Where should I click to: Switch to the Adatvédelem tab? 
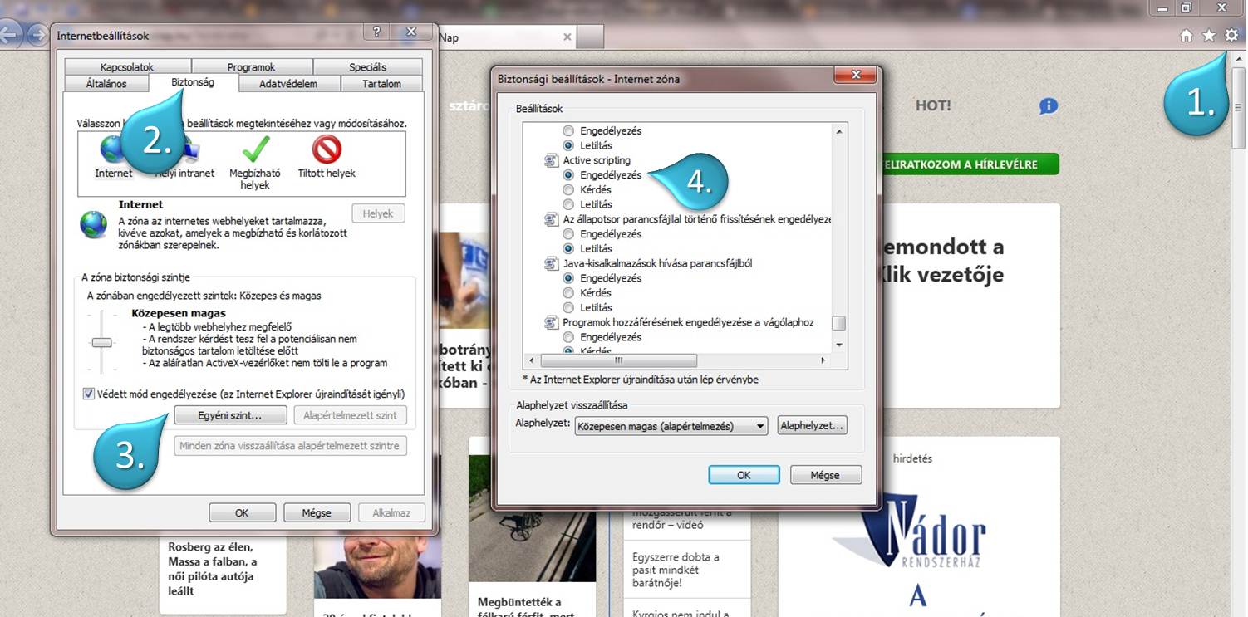point(287,84)
